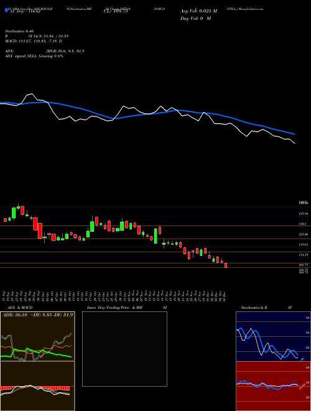
Task: Click the blue 12-day SMA legend square
Action: (x=7, y=11)
